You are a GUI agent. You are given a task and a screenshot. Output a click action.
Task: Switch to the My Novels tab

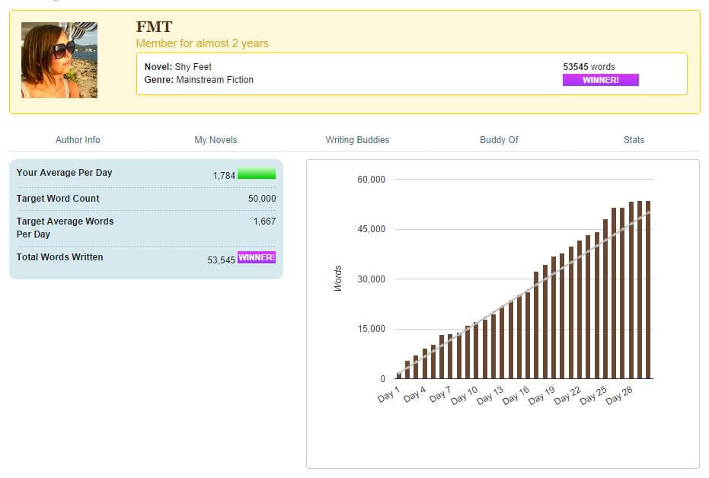(216, 140)
